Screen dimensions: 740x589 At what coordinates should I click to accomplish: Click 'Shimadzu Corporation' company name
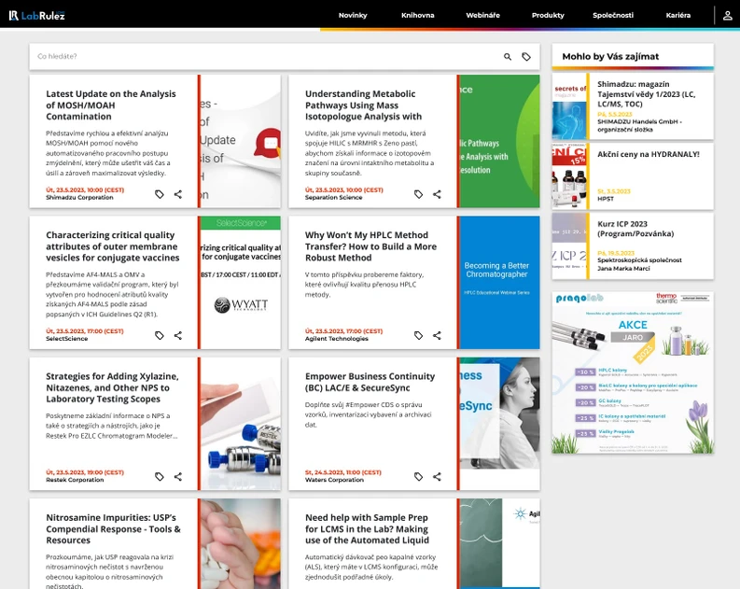79,197
